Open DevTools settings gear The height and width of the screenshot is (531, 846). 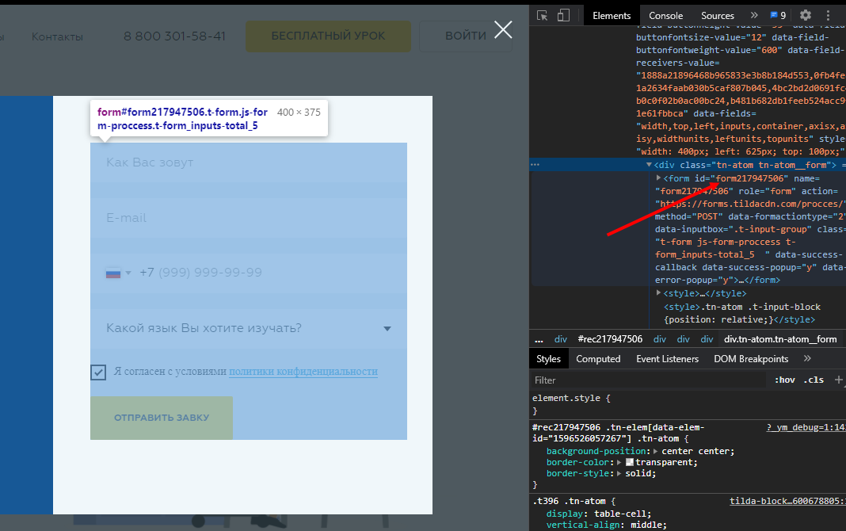point(806,15)
